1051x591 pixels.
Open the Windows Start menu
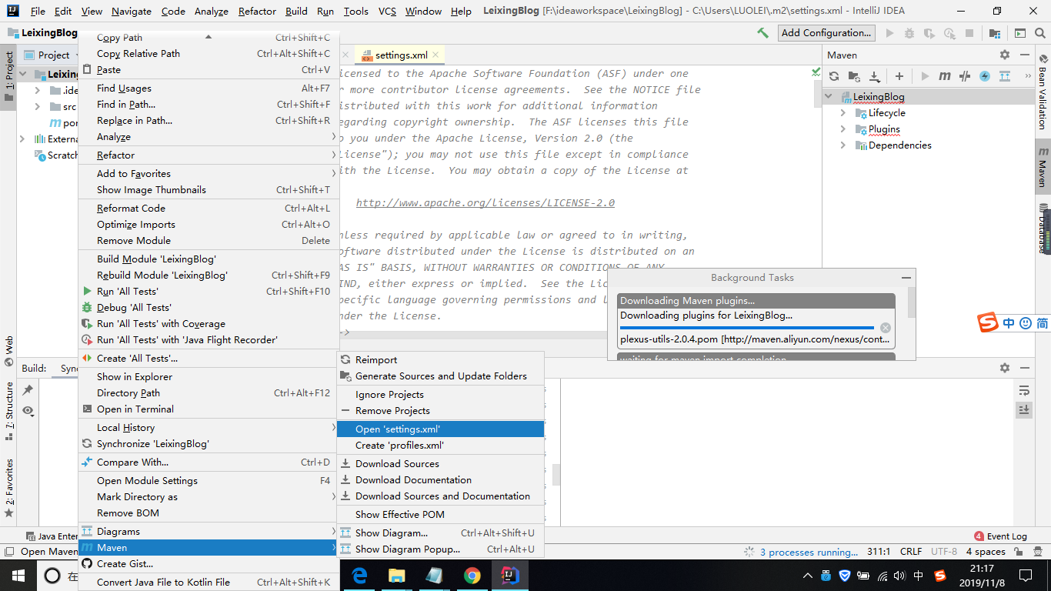(18, 576)
